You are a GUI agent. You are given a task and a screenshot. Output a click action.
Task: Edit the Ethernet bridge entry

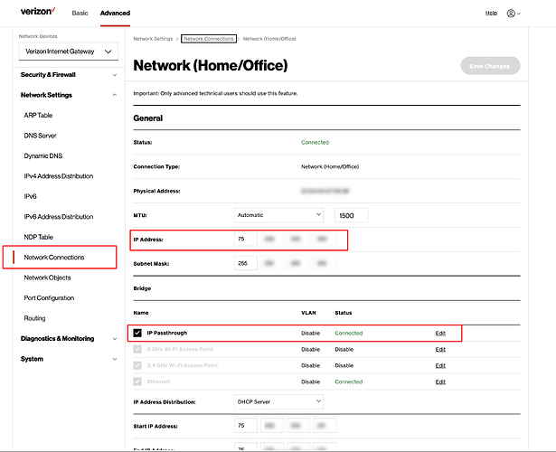coord(440,381)
